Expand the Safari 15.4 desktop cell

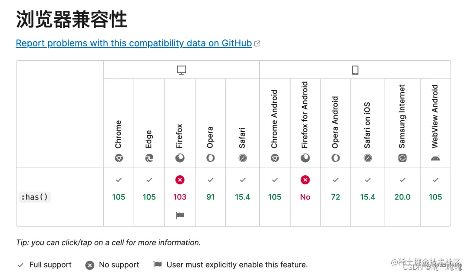click(242, 197)
